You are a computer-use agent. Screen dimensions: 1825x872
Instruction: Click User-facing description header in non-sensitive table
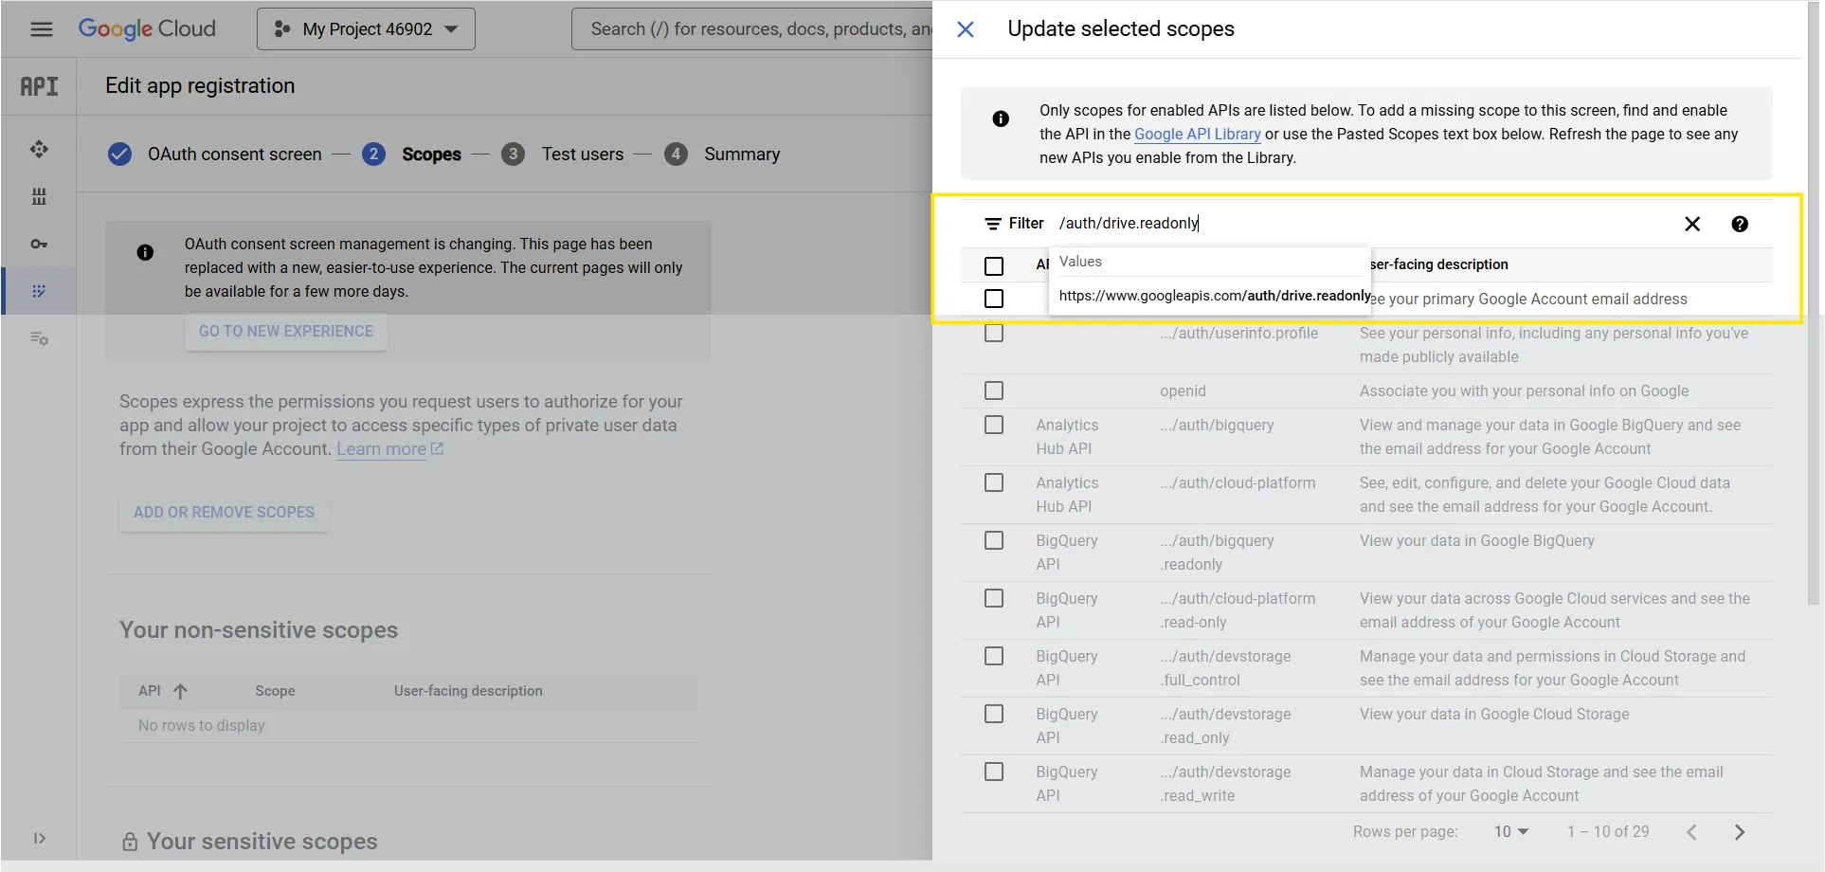point(468,691)
